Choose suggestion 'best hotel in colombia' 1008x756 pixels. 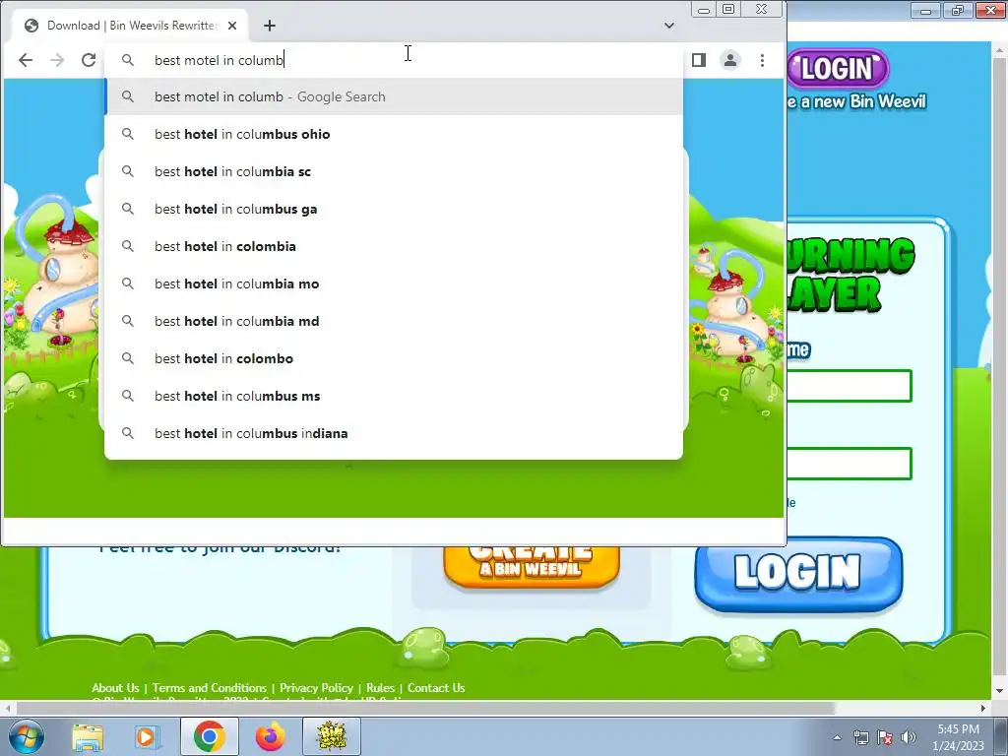point(394,246)
